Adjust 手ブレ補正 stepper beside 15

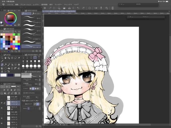[x=38, y=97]
